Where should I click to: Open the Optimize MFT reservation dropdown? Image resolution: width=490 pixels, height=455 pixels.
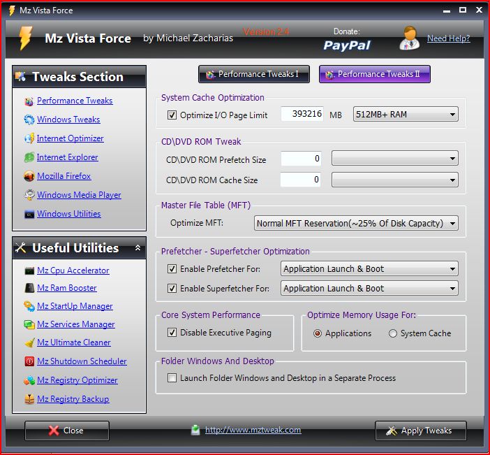[x=356, y=223]
